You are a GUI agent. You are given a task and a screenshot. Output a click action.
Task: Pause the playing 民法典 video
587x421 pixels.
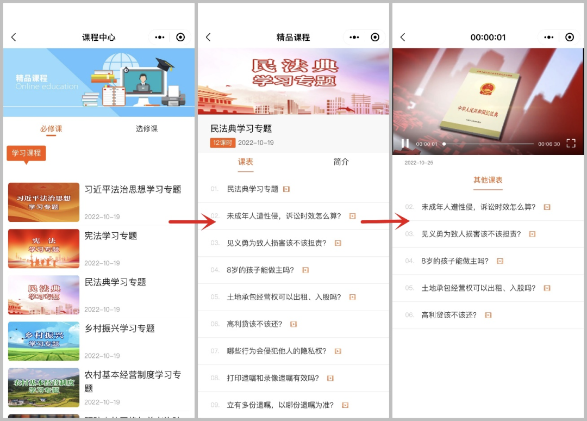[x=405, y=144]
